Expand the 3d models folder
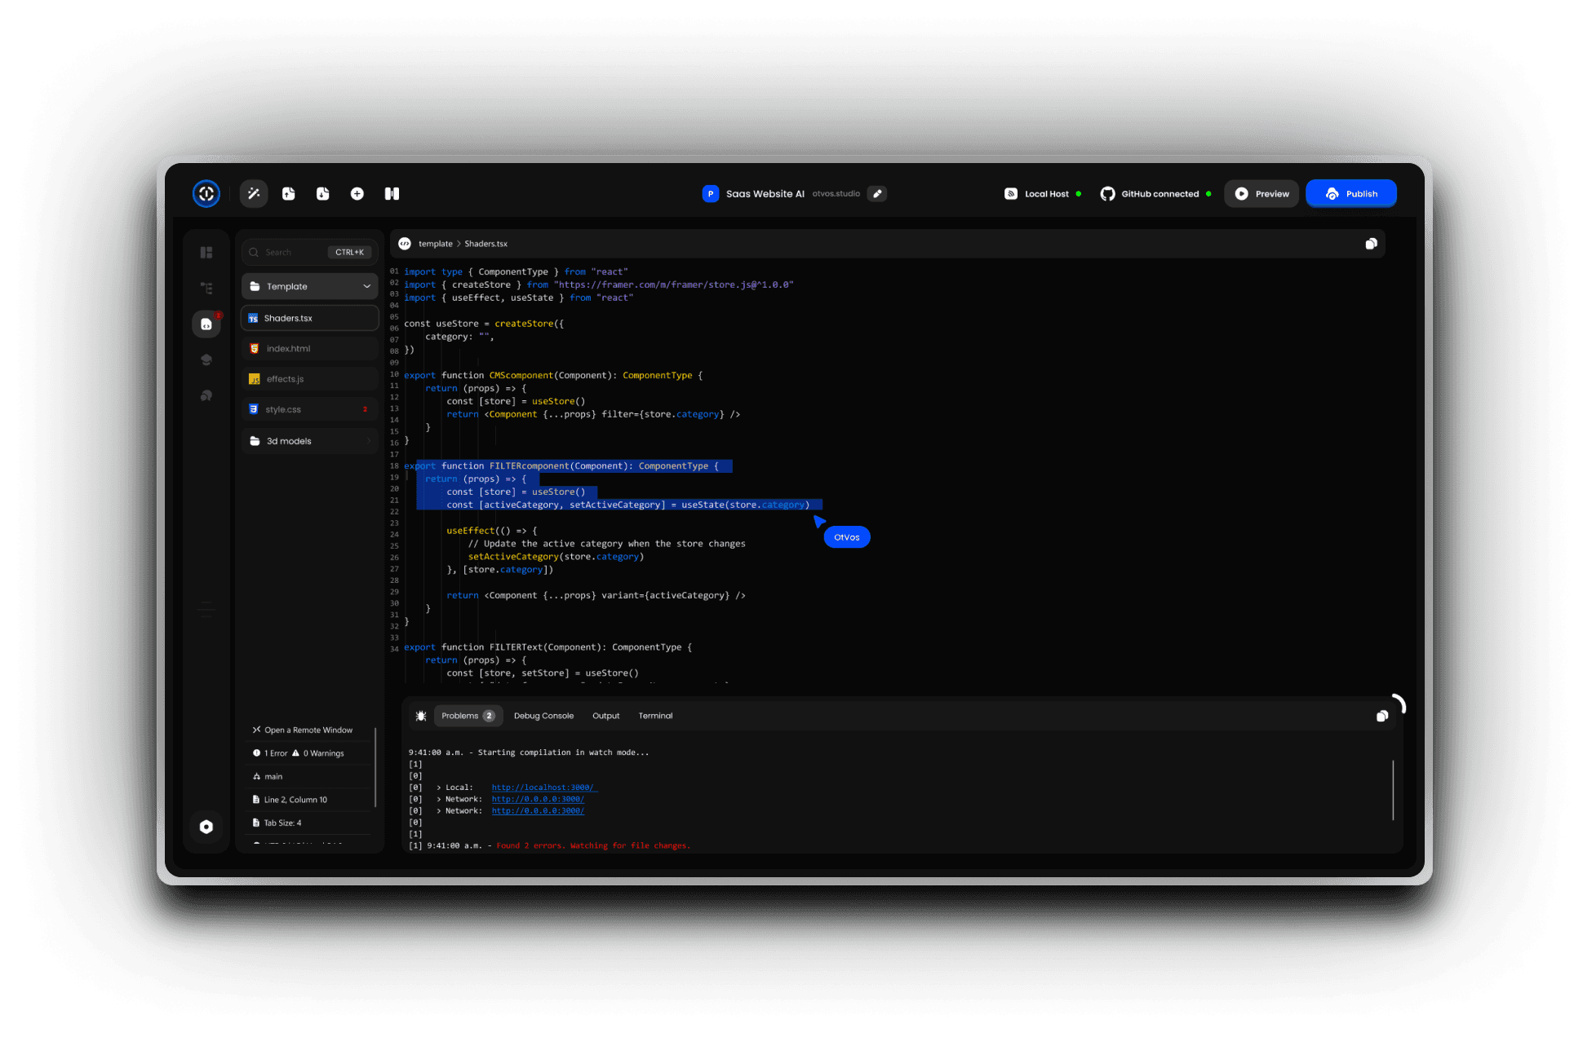The width and height of the screenshot is (1583, 1037). (310, 441)
